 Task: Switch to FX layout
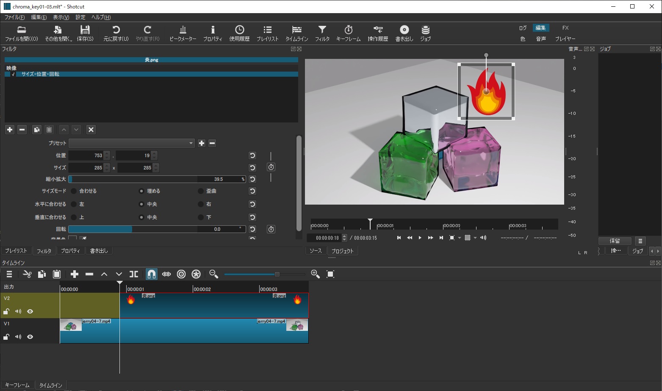pos(565,28)
